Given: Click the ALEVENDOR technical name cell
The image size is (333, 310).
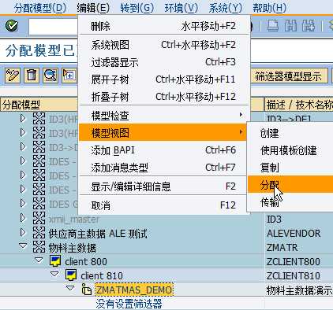Looking at the screenshot, I should click(x=294, y=233).
